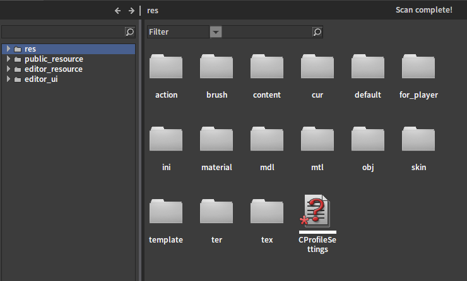467x281 pixels.
Task: Select the content folder icon
Action: 267,66
